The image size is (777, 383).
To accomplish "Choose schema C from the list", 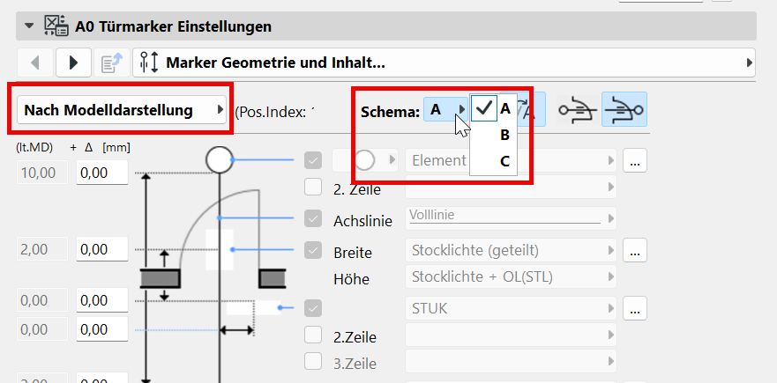I will [x=504, y=161].
